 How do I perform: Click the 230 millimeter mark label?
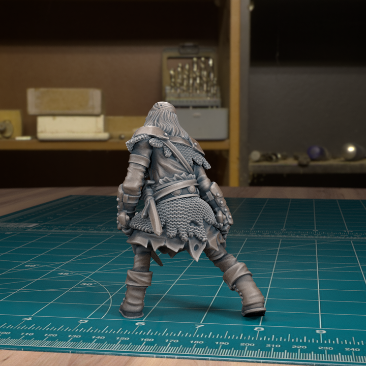[326, 348]
